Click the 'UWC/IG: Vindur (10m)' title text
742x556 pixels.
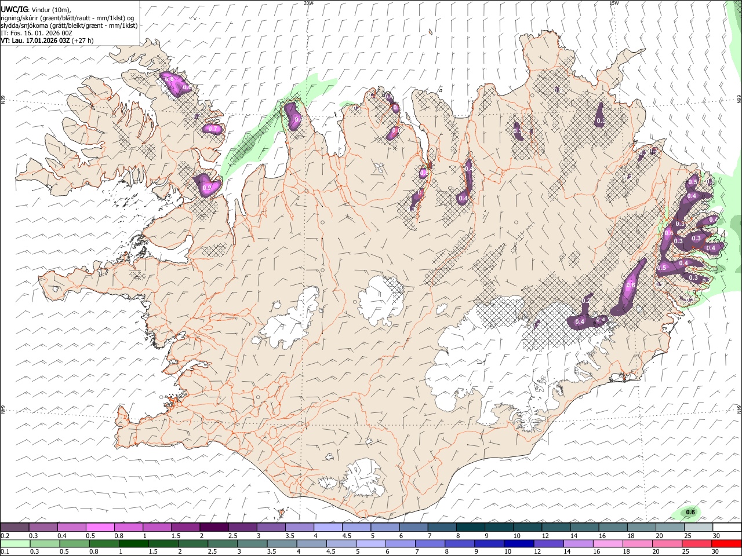pos(36,9)
